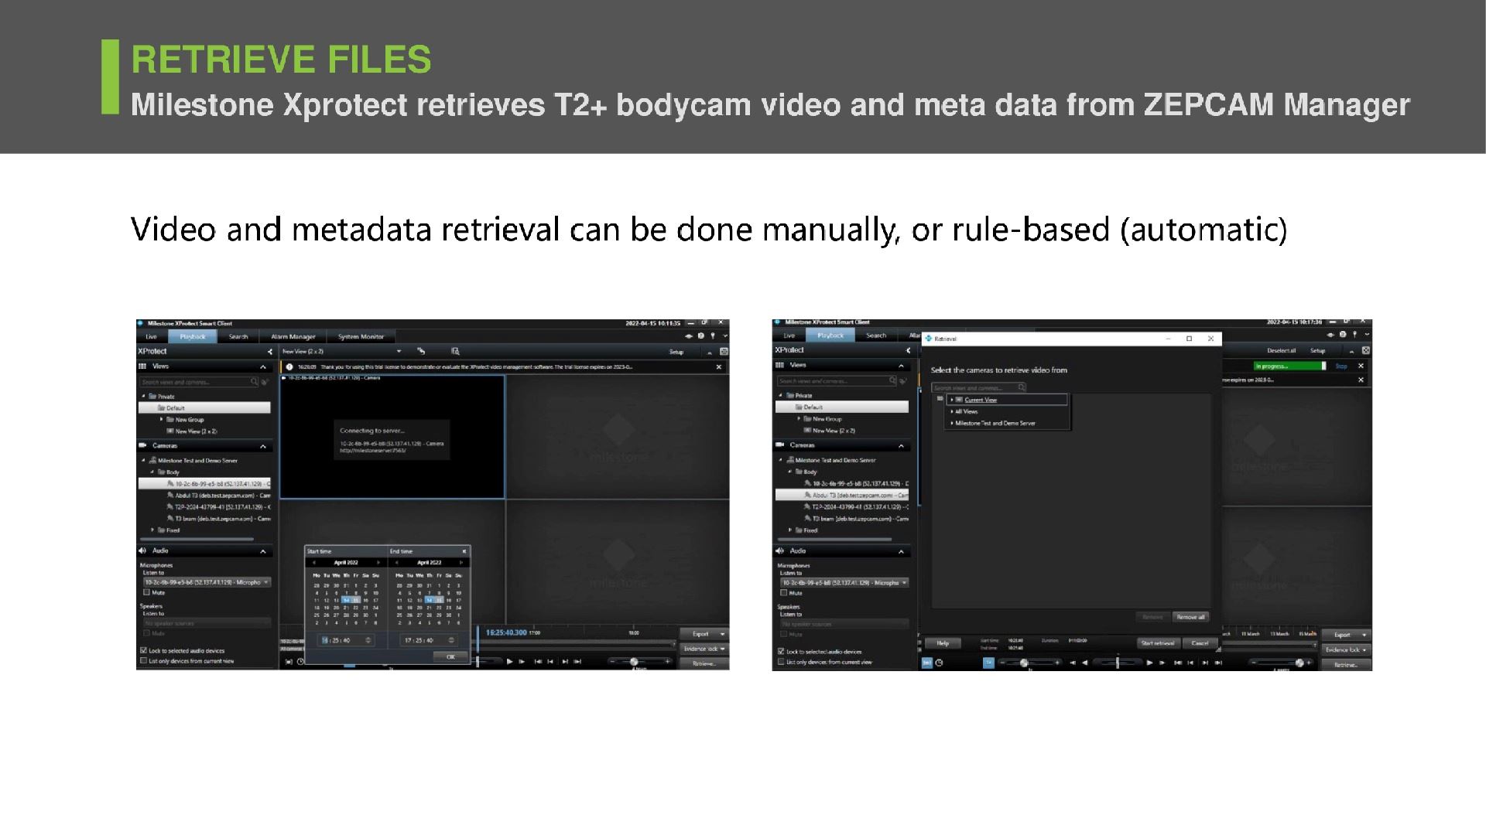
Task: Collapse Cameras panel in left screenshot
Action: tap(263, 446)
